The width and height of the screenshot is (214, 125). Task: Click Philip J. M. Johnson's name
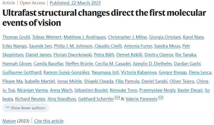point(73,46)
